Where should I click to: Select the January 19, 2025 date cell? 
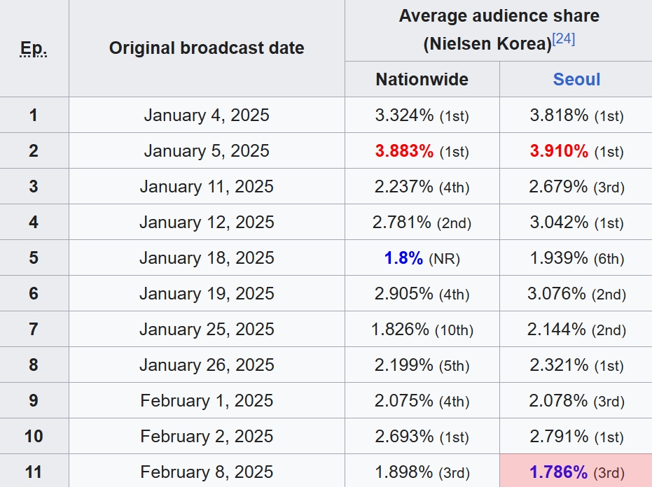point(207,294)
